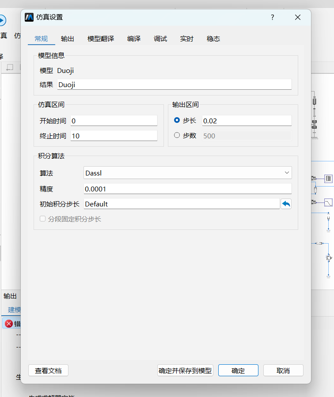
Task: Click the disabled 步数 field showing 500
Action: pyautogui.click(x=247, y=136)
